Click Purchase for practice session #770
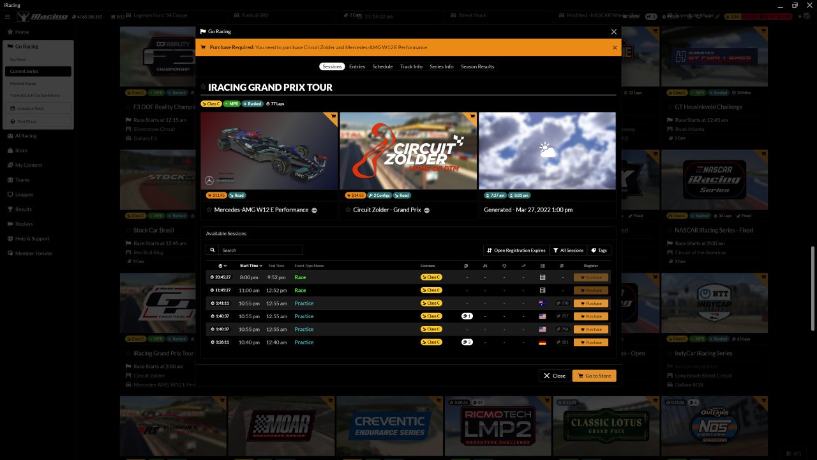The image size is (817, 460). pyautogui.click(x=591, y=303)
